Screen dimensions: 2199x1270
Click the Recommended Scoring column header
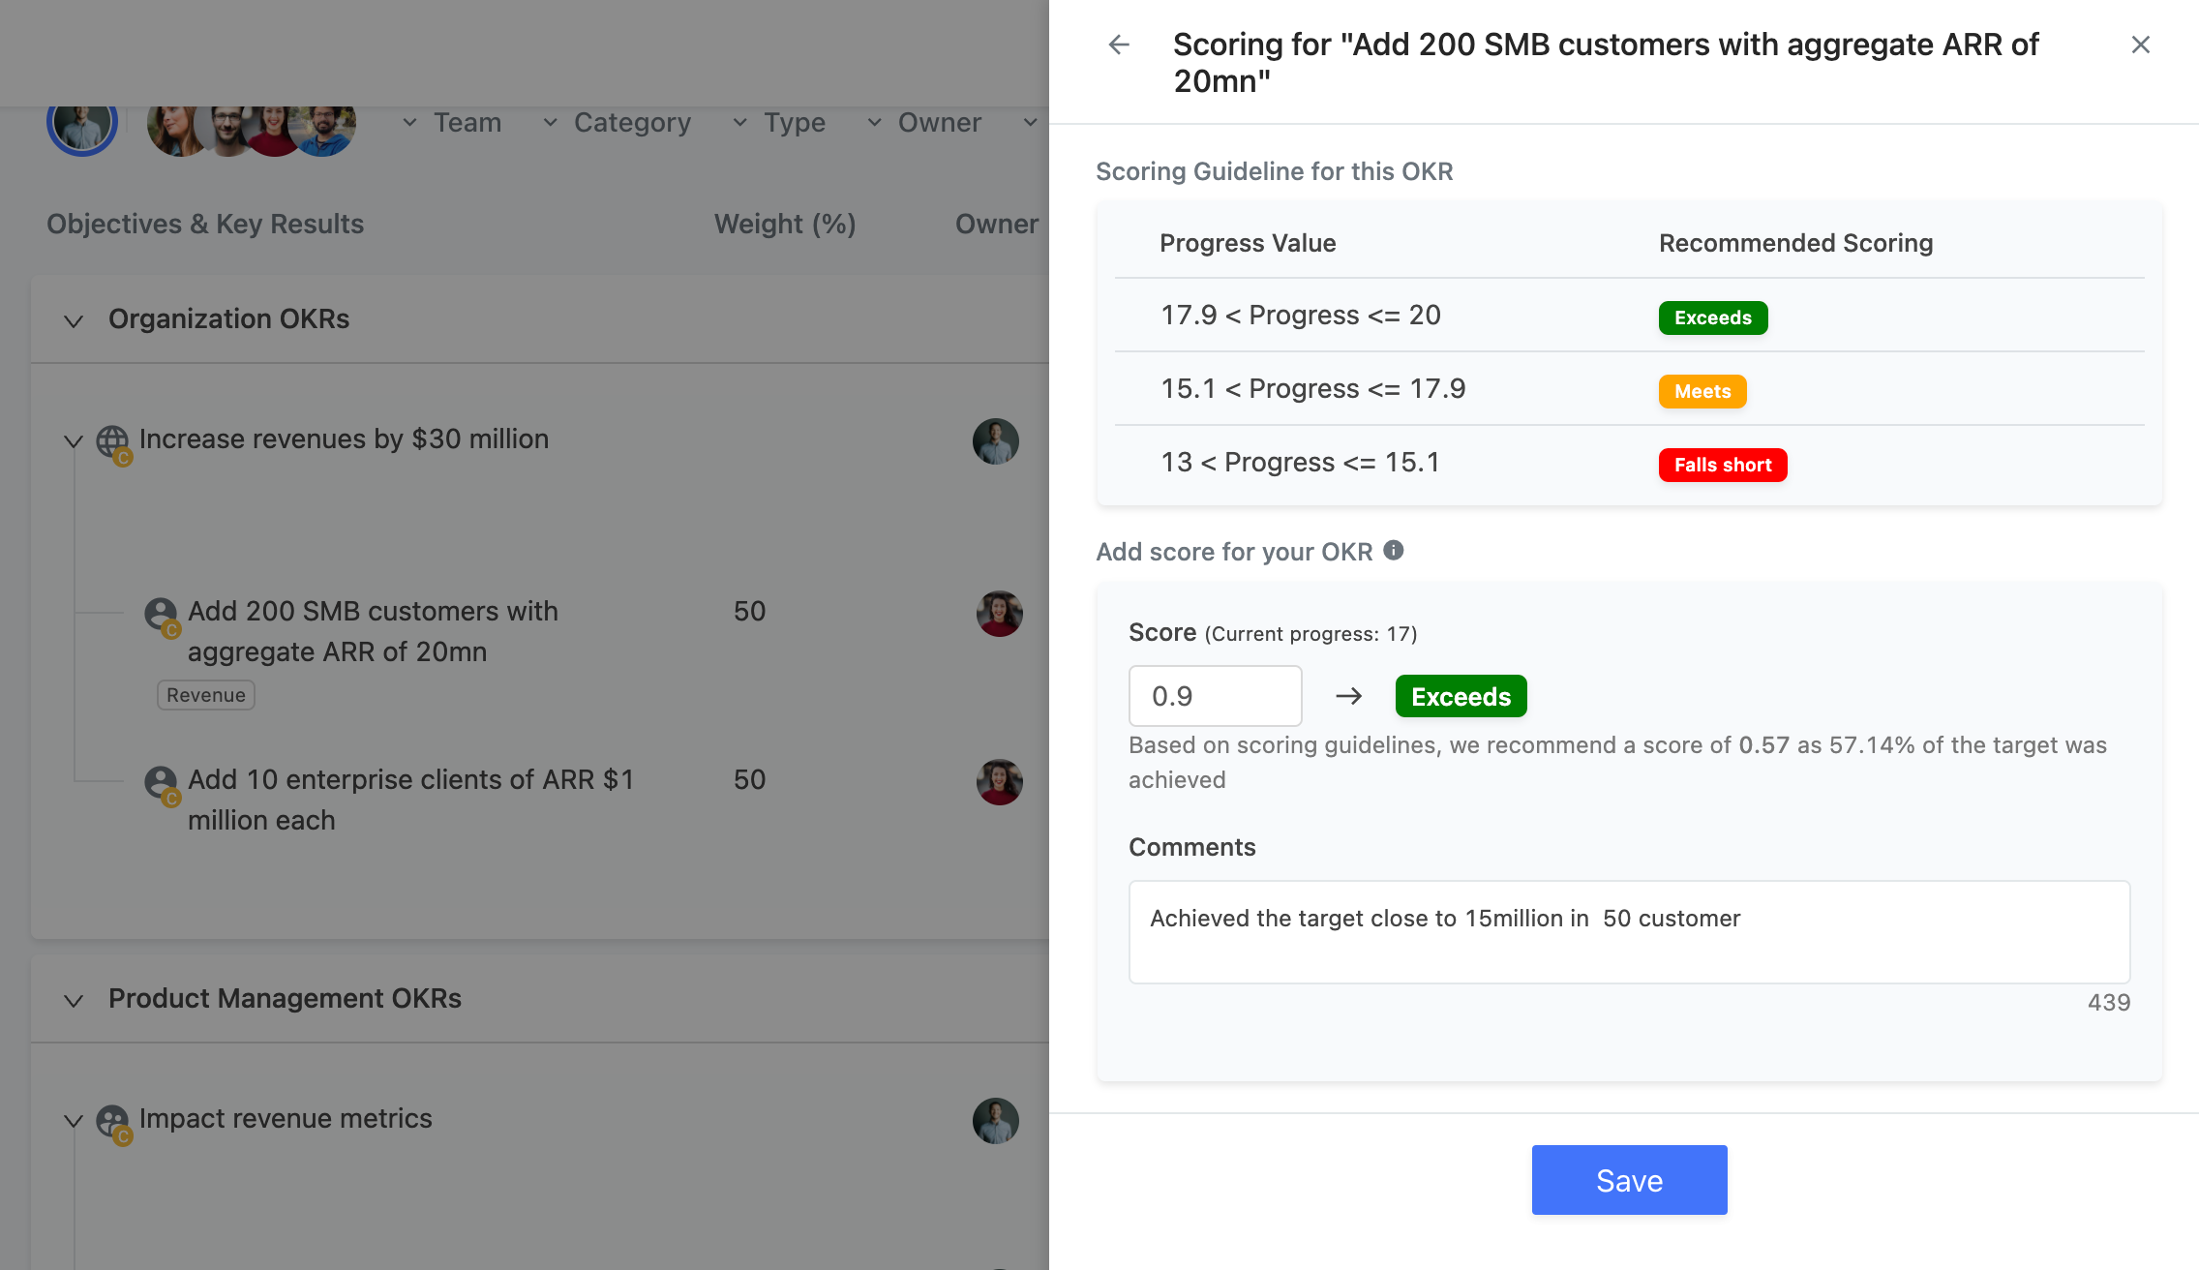pyautogui.click(x=1795, y=243)
